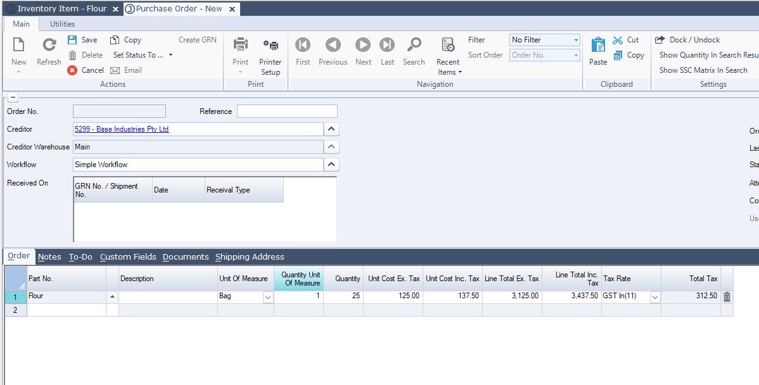Collapse the header section with minus button

tap(13, 97)
